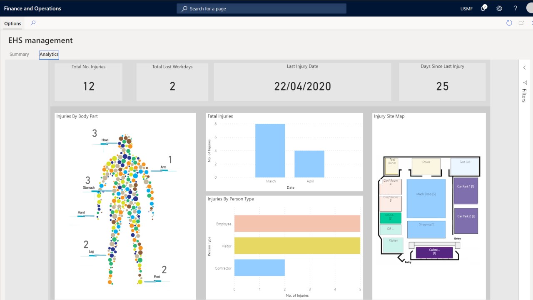Click the Stomach label on body chart
The width and height of the screenshot is (533, 300).
pyautogui.click(x=89, y=188)
